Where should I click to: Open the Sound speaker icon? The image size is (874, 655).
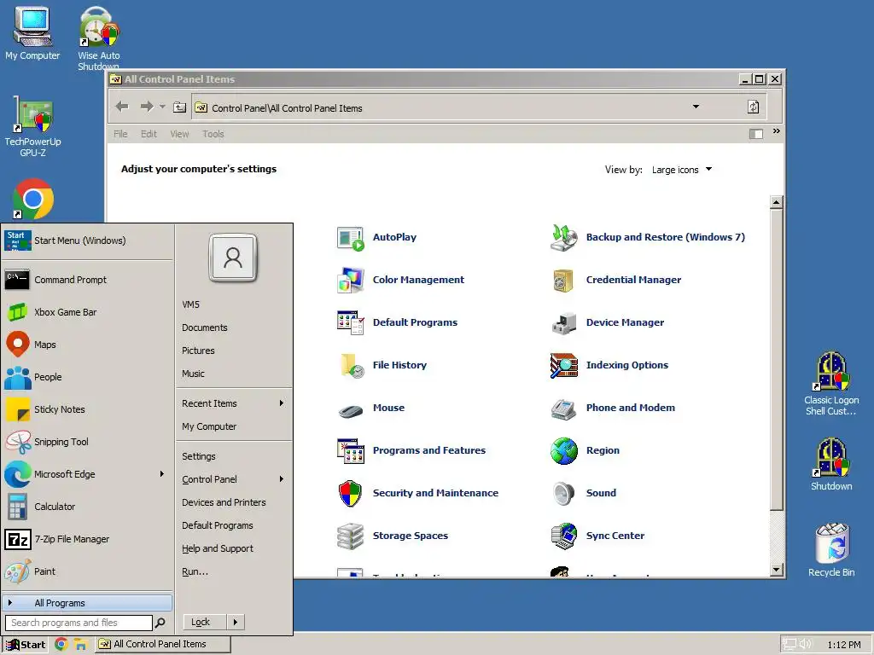[563, 494]
